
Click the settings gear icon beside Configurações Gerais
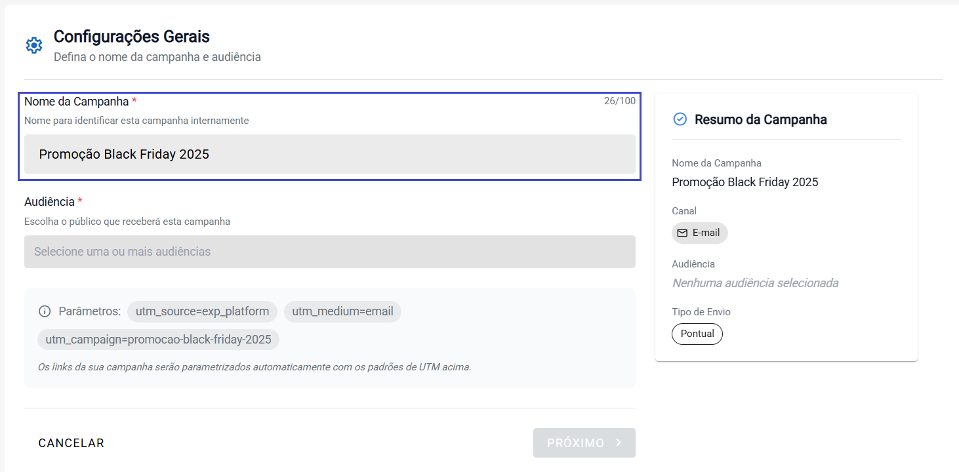(x=33, y=45)
